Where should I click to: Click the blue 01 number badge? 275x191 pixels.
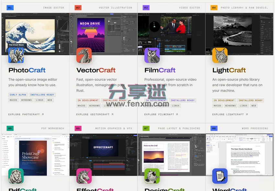click(x=10, y=8)
